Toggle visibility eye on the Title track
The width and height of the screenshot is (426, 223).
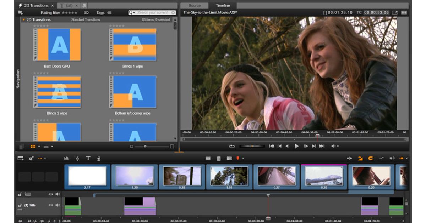point(50,205)
